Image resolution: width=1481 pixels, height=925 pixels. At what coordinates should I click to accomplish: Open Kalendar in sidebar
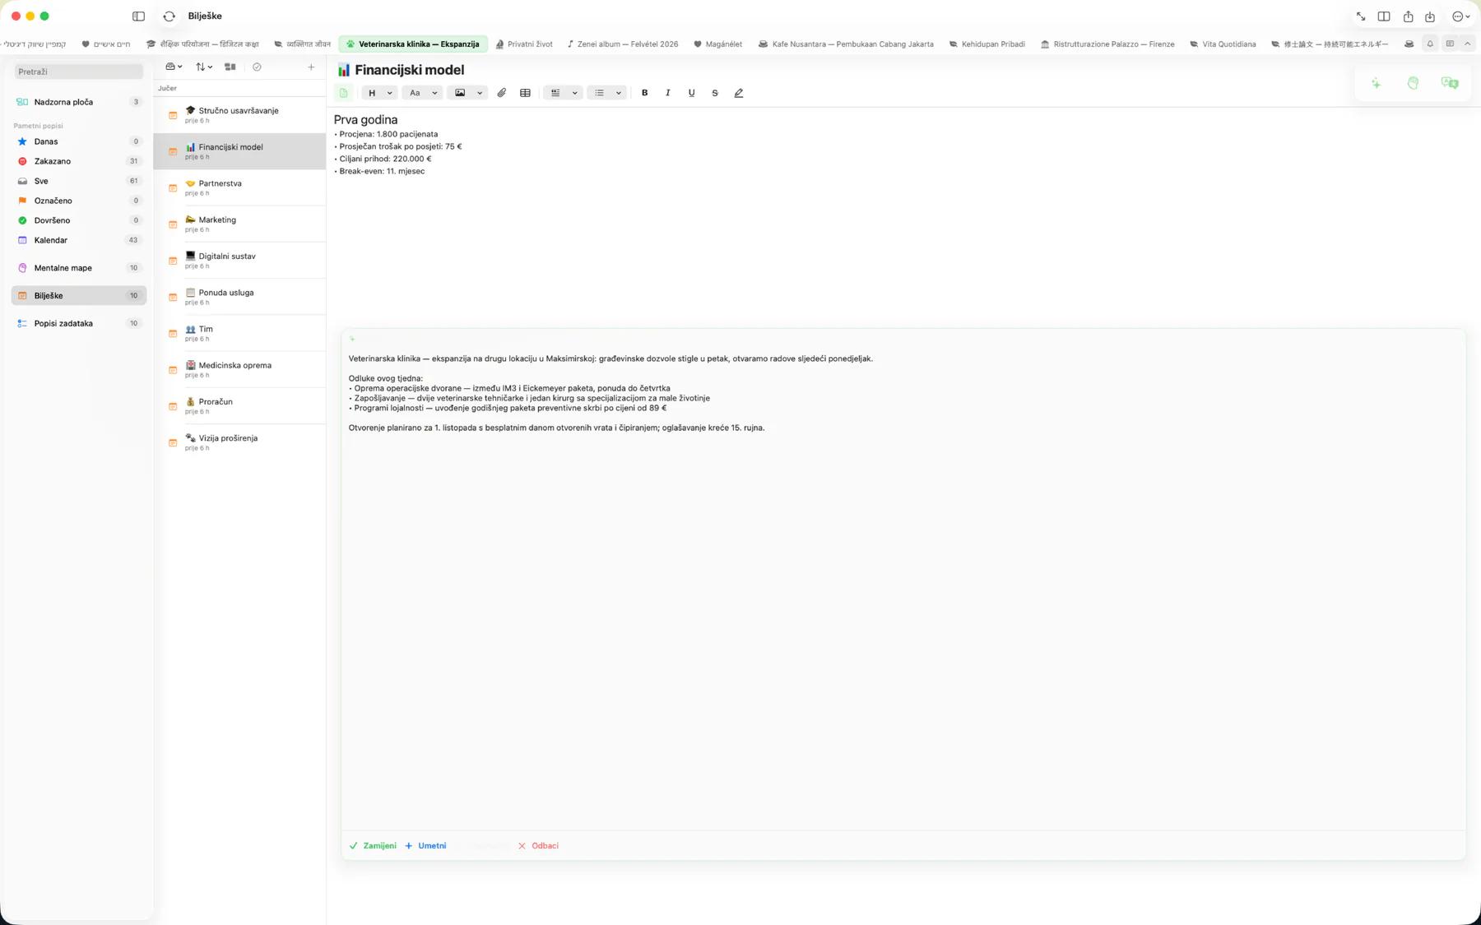point(79,240)
